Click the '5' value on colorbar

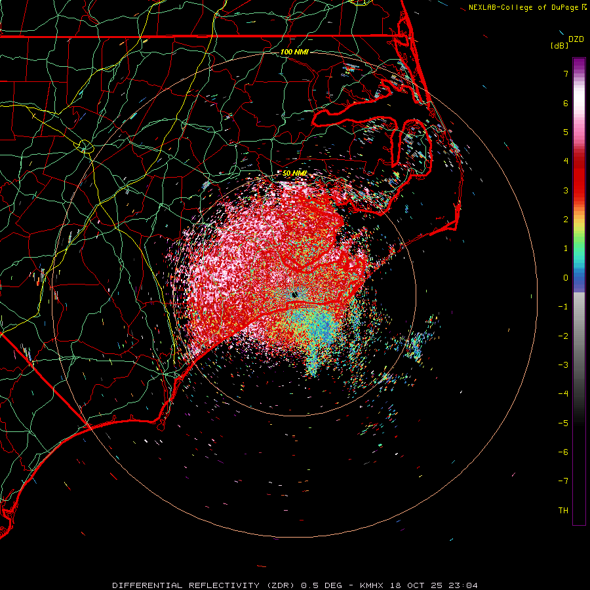pos(566,132)
